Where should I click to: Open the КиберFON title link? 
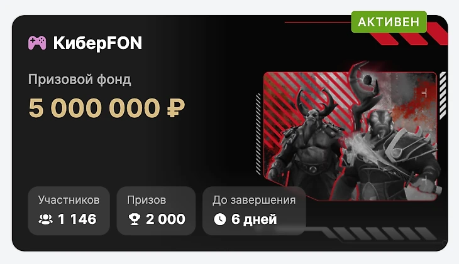pos(97,43)
